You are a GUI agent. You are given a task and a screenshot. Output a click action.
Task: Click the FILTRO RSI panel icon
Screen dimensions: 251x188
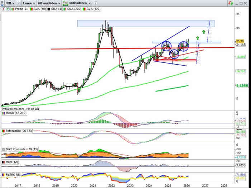pos(3,175)
